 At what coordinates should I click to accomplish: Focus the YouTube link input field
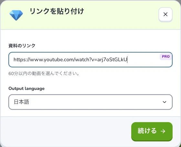pos(90,60)
